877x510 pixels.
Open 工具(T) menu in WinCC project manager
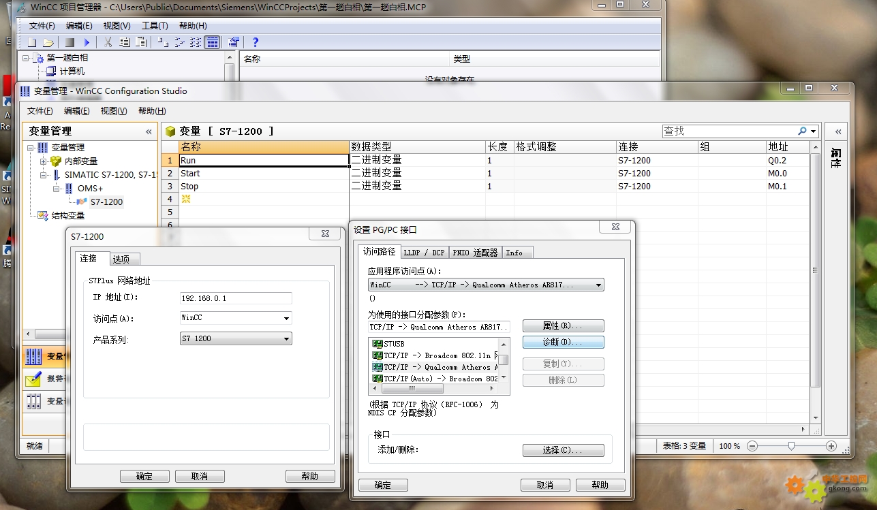155,26
